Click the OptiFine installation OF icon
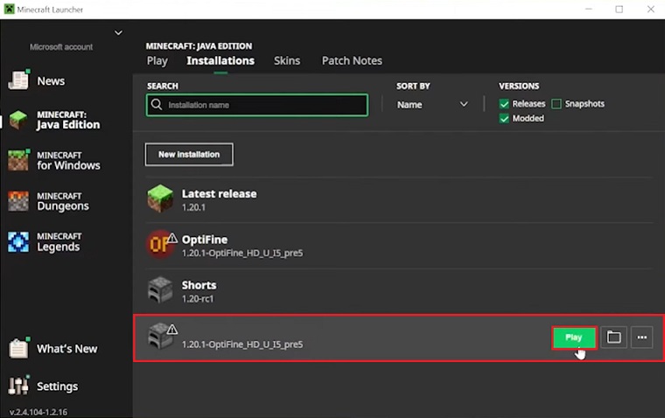665x418 pixels. click(160, 245)
